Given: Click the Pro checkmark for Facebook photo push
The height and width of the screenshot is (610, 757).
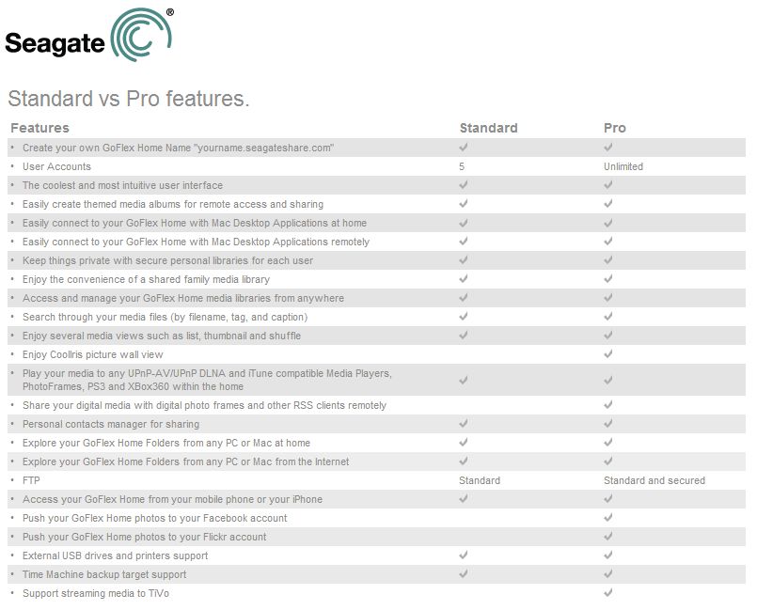Looking at the screenshot, I should [x=608, y=518].
